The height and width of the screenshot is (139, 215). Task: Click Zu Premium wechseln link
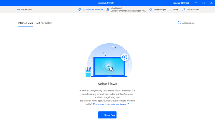click(93, 10)
